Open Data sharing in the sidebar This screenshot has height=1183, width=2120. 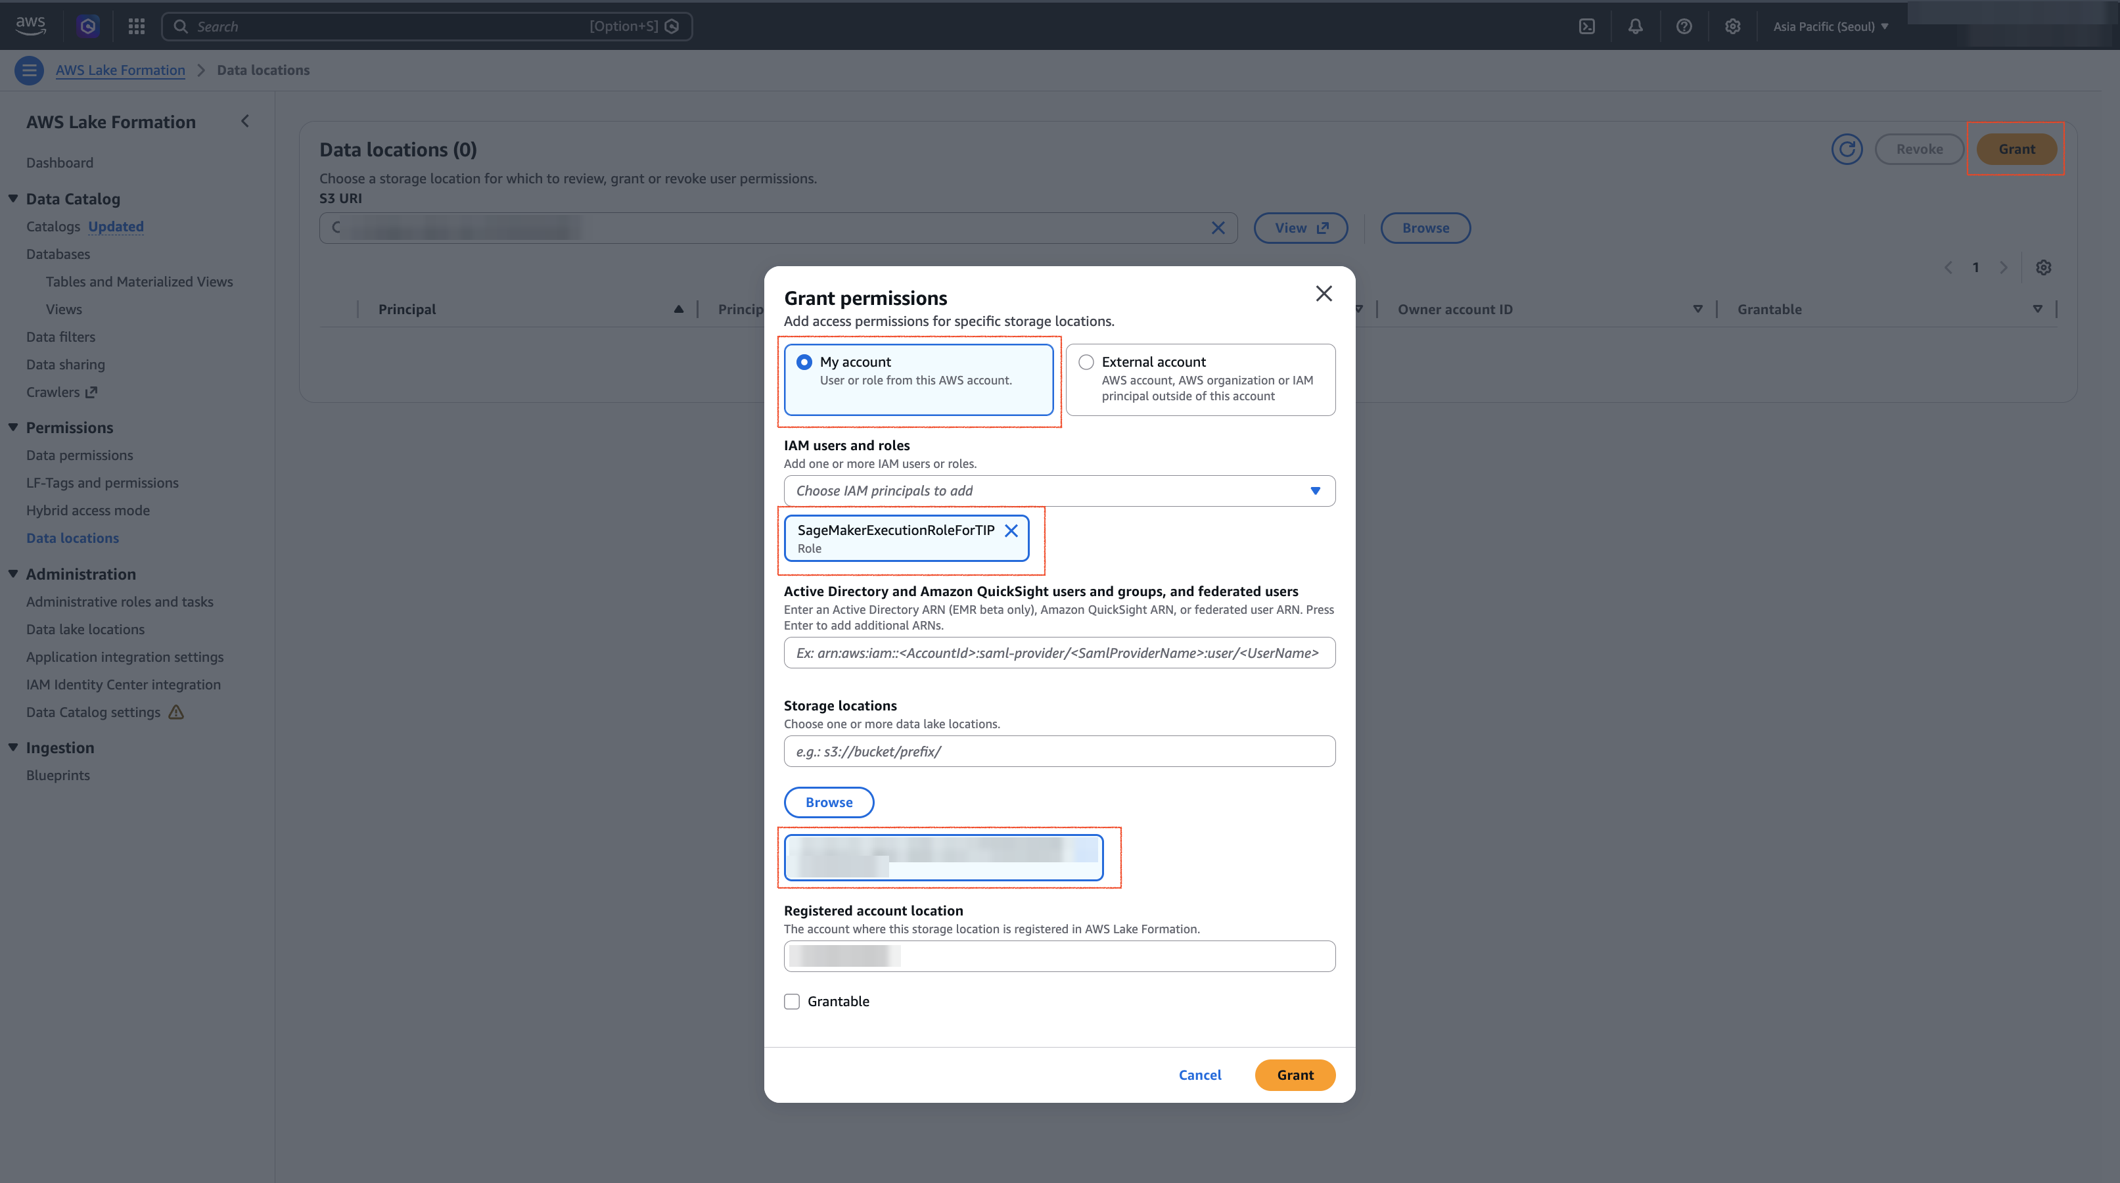[66, 365]
